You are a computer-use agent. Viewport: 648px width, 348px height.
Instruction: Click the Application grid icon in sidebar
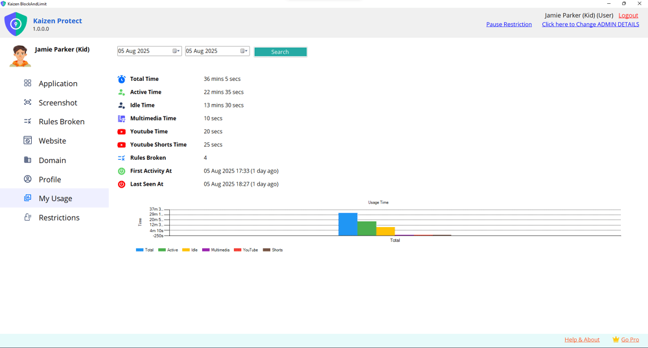tap(27, 83)
